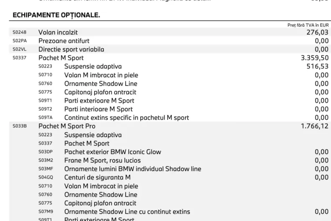The height and width of the screenshot is (221, 331).
Task: Click the 276,03 price value
Action: coord(317,32)
